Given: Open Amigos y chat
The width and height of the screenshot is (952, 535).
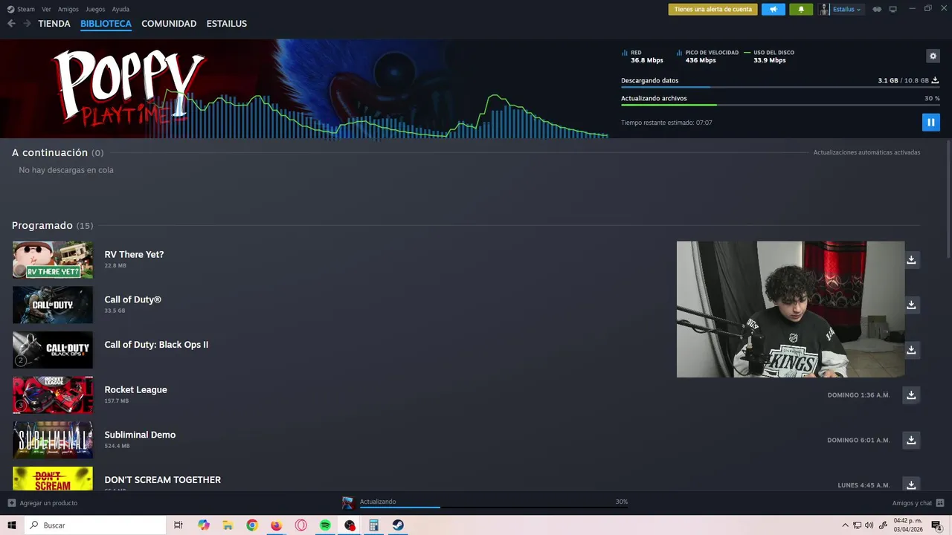Looking at the screenshot, I should tap(912, 503).
